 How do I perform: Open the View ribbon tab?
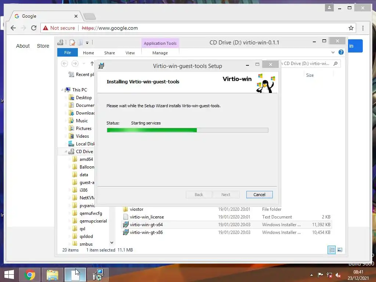(x=130, y=53)
